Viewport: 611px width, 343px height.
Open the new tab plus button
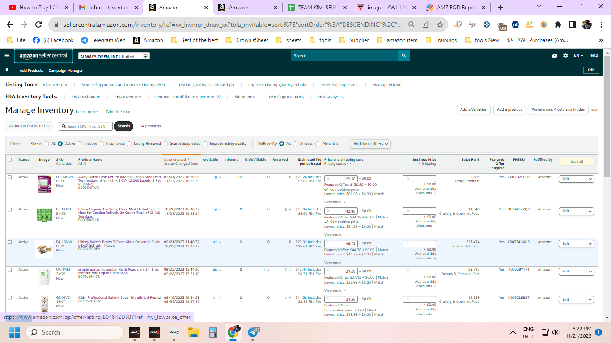click(x=500, y=8)
